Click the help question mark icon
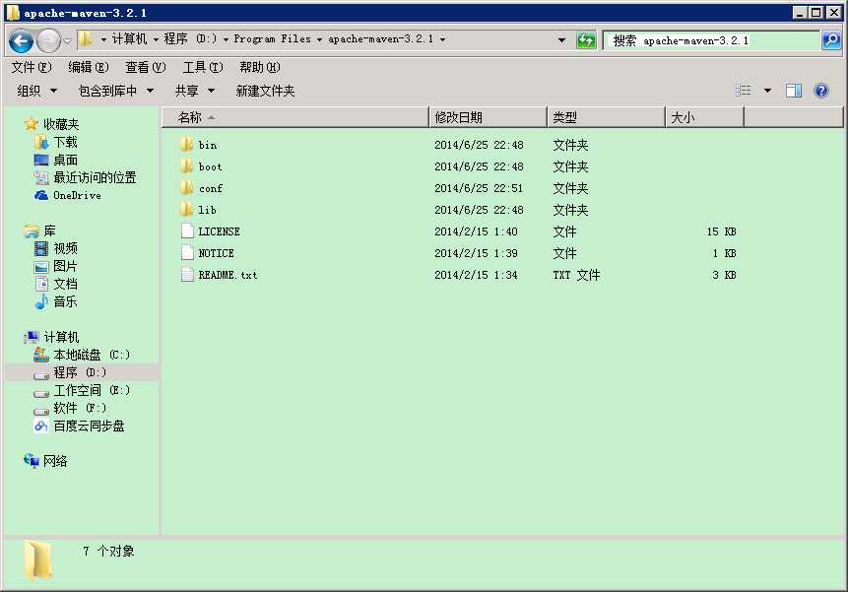The height and width of the screenshot is (592, 848). (x=821, y=91)
